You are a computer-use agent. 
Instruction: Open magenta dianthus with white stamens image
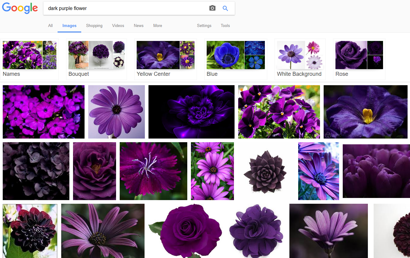tap(153, 171)
